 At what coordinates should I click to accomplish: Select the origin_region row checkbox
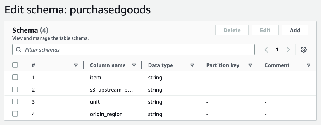[x=15, y=114]
